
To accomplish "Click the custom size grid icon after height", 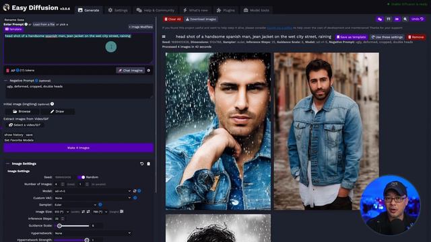I will (x=121, y=212).
